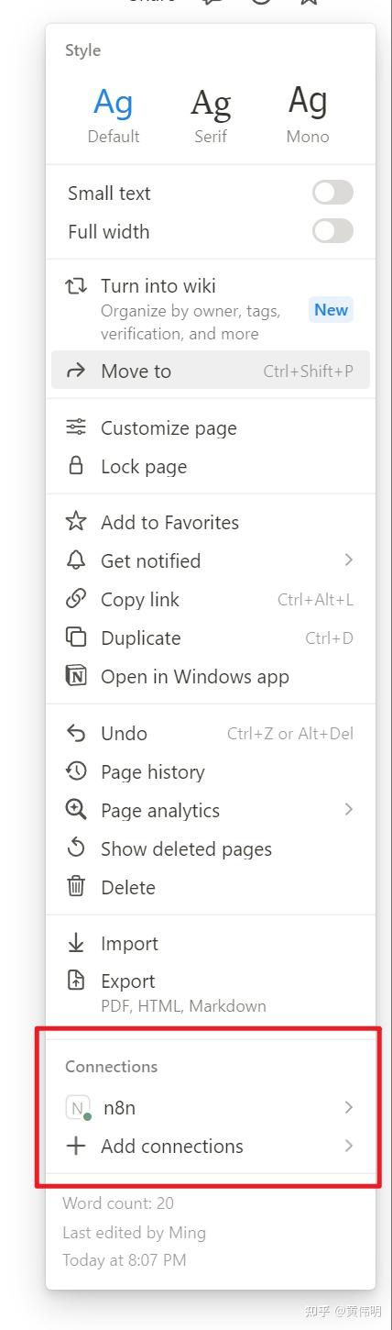
Task: Click Export PDF, HTML, Markdown option
Action: click(x=211, y=992)
